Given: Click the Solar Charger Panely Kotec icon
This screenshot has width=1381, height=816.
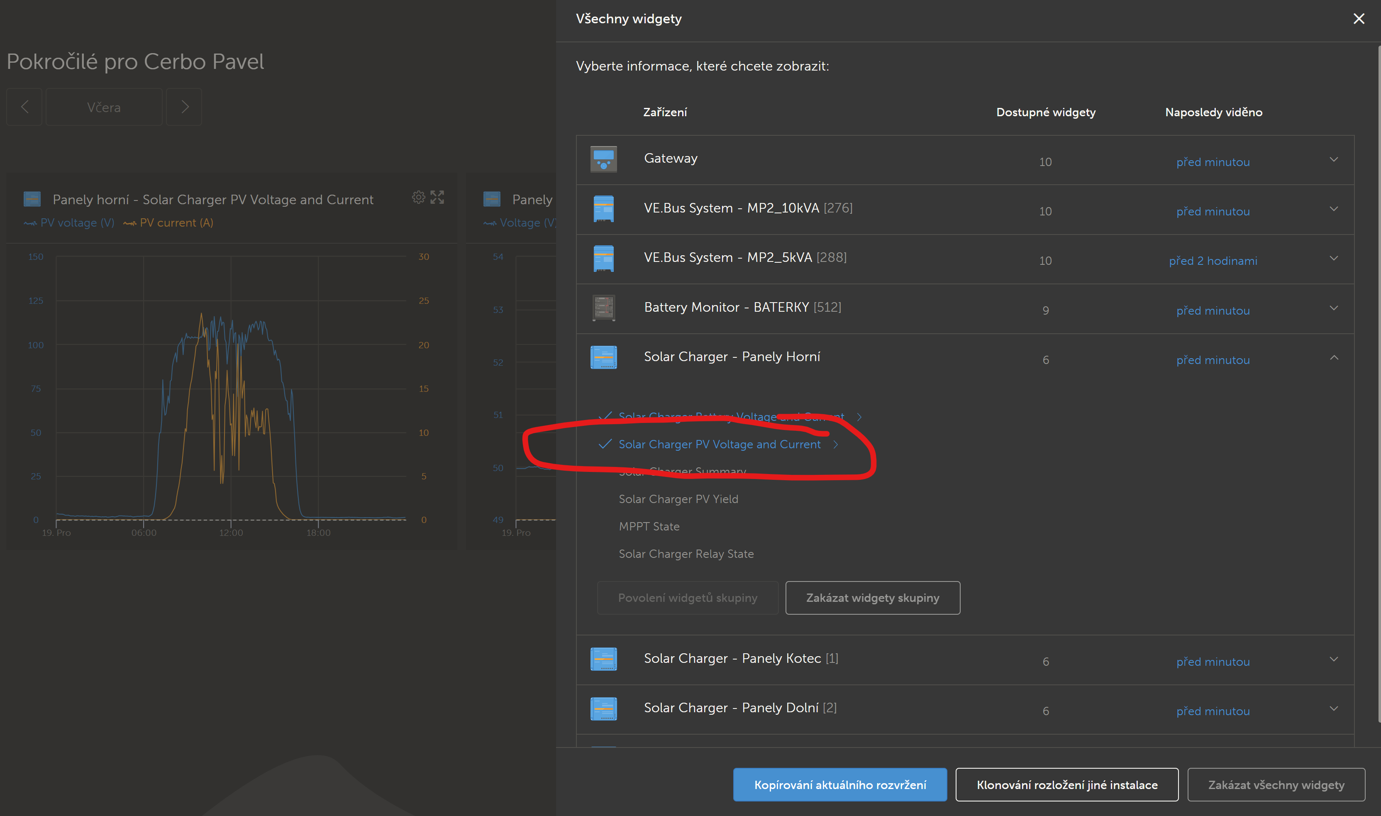Looking at the screenshot, I should tap(603, 659).
